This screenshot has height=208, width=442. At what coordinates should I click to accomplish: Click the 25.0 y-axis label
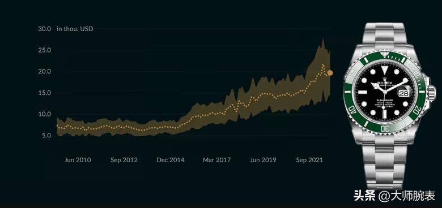pos(45,50)
